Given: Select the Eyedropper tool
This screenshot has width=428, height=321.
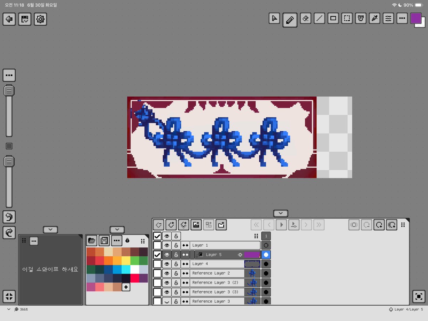Looking at the screenshot, I should click(374, 18).
